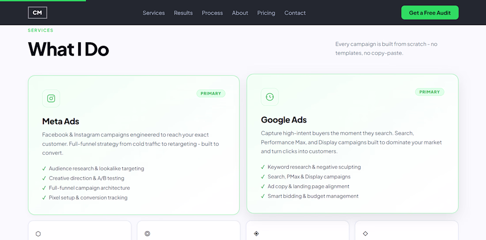Select the Meta Ads heading

[61, 122]
